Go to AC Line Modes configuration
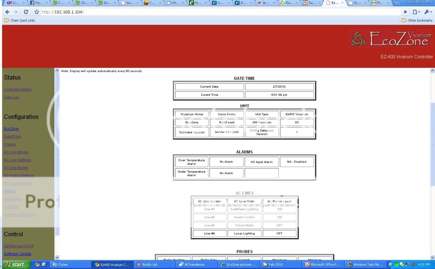Screen dimensions: 435x269 (16, 152)
